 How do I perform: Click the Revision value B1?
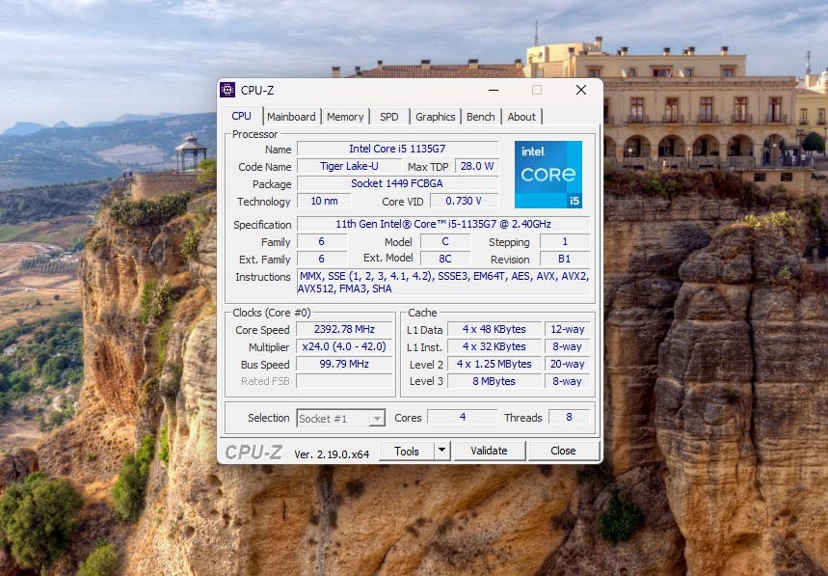point(565,259)
